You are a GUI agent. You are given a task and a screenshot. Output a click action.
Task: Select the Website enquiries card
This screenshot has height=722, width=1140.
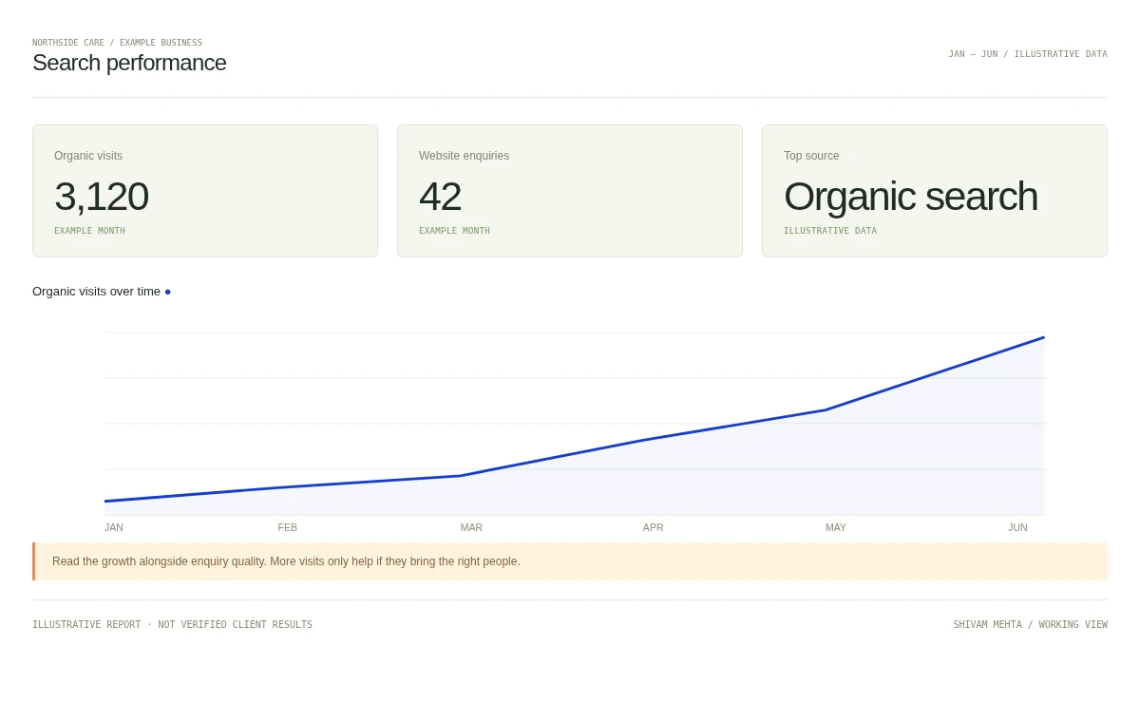pyautogui.click(x=570, y=191)
